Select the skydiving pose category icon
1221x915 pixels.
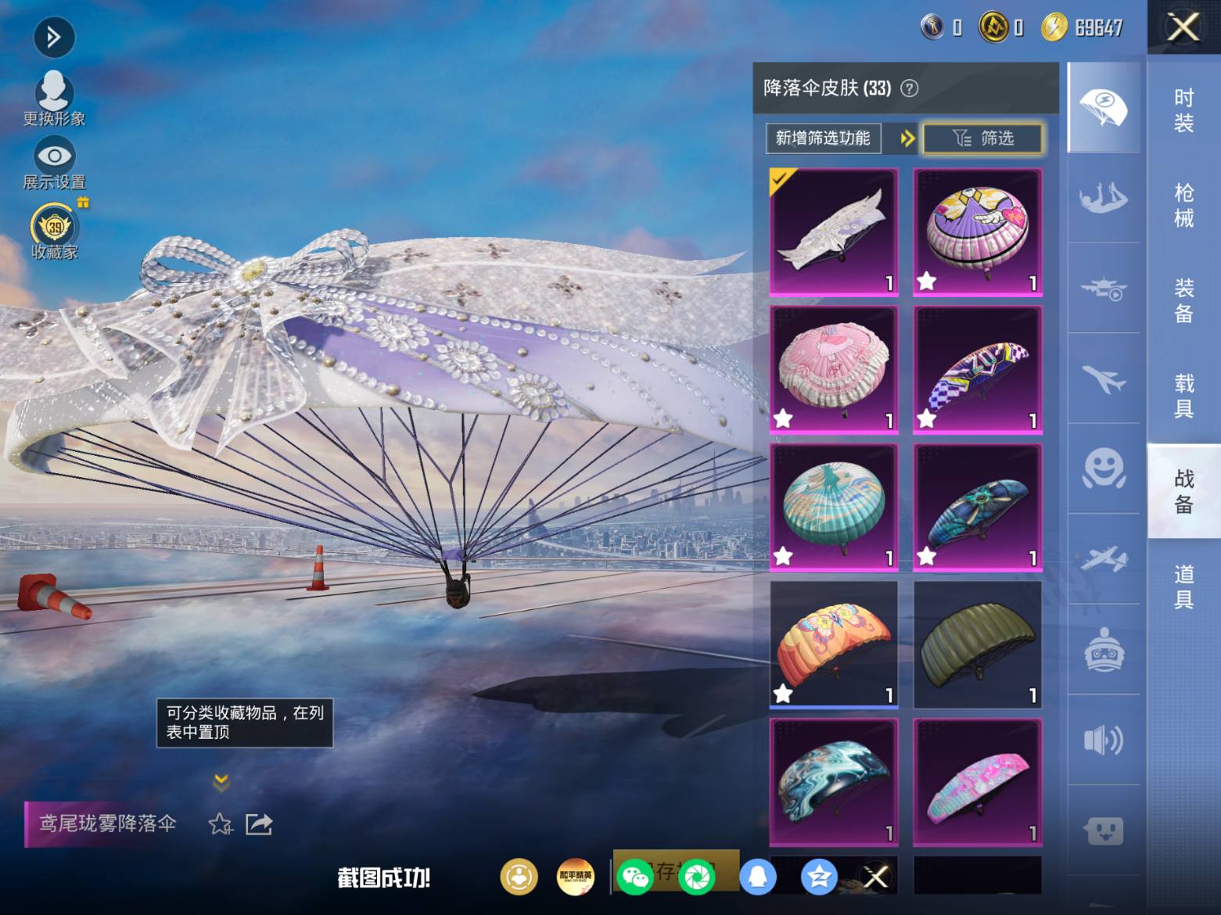(1103, 197)
